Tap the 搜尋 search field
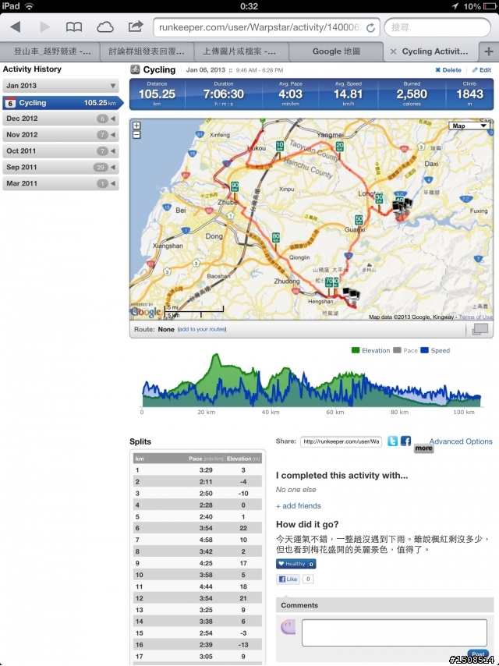Viewport: 499px width, 666px height. [x=437, y=28]
